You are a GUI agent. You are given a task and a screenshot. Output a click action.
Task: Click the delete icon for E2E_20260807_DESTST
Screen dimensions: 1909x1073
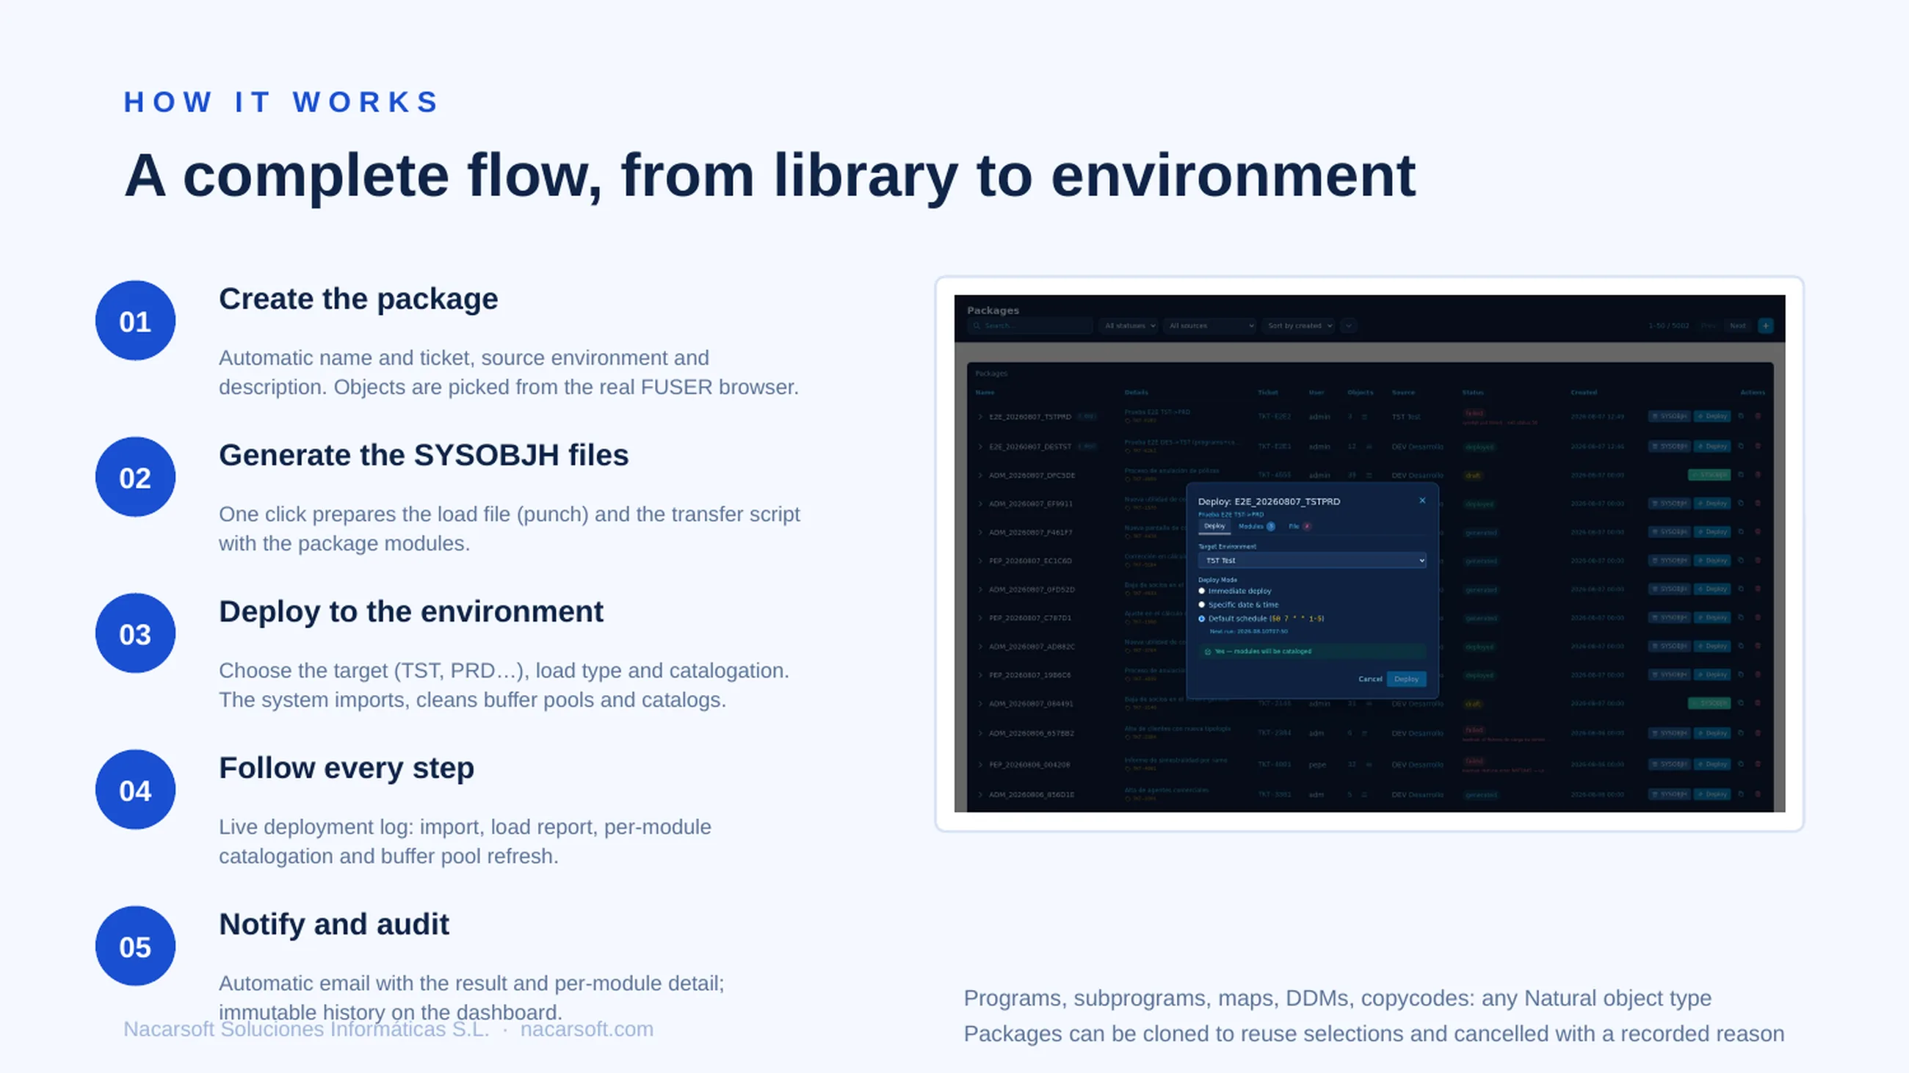click(x=1758, y=445)
